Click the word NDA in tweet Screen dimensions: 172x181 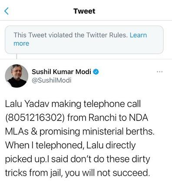[139, 117]
